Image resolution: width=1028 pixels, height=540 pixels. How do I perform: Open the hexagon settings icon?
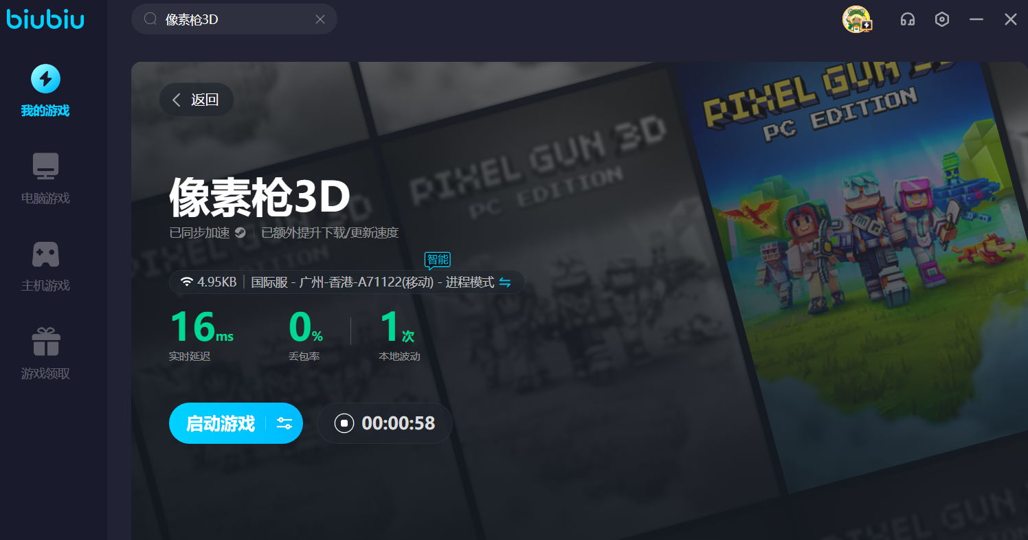click(x=942, y=19)
